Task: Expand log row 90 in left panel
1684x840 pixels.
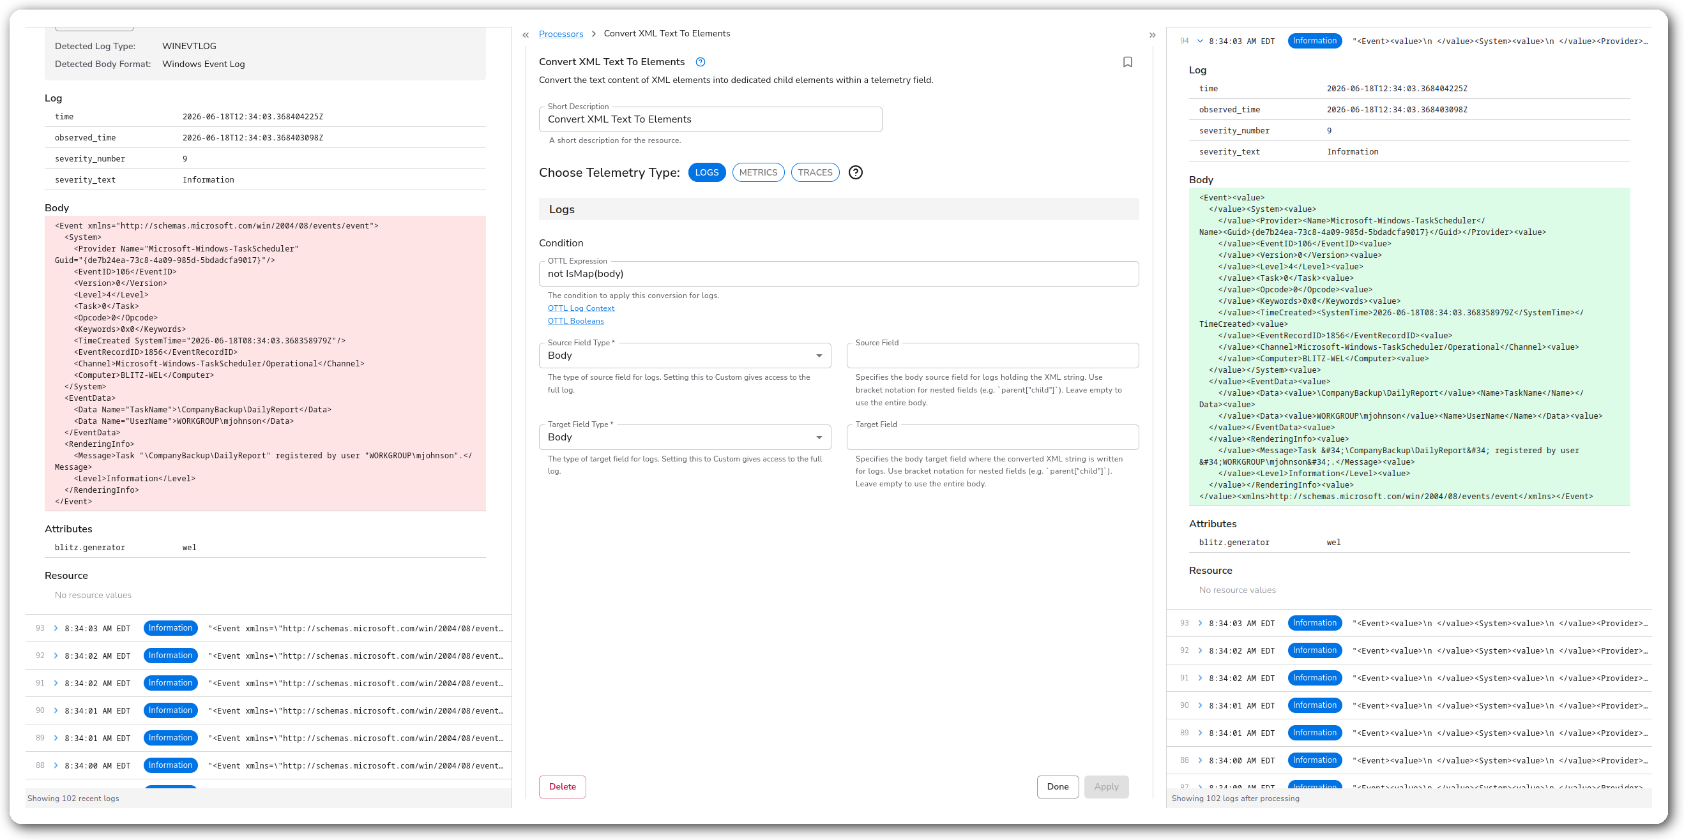Action: (x=56, y=710)
